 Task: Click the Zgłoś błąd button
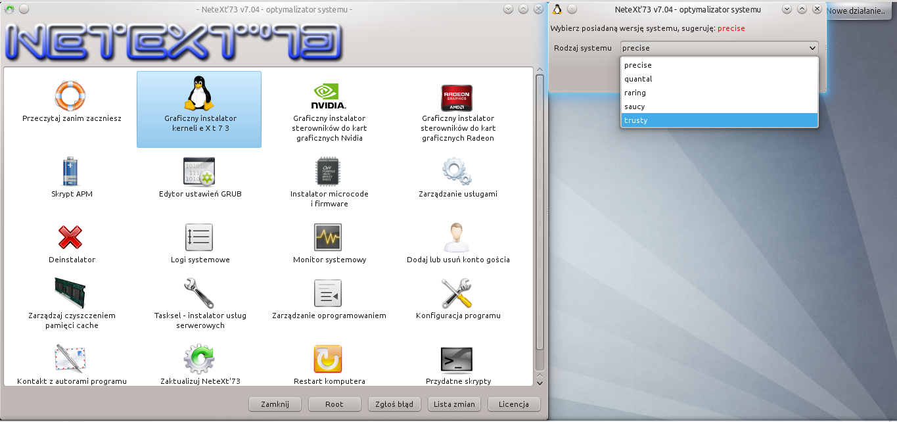pos(394,404)
